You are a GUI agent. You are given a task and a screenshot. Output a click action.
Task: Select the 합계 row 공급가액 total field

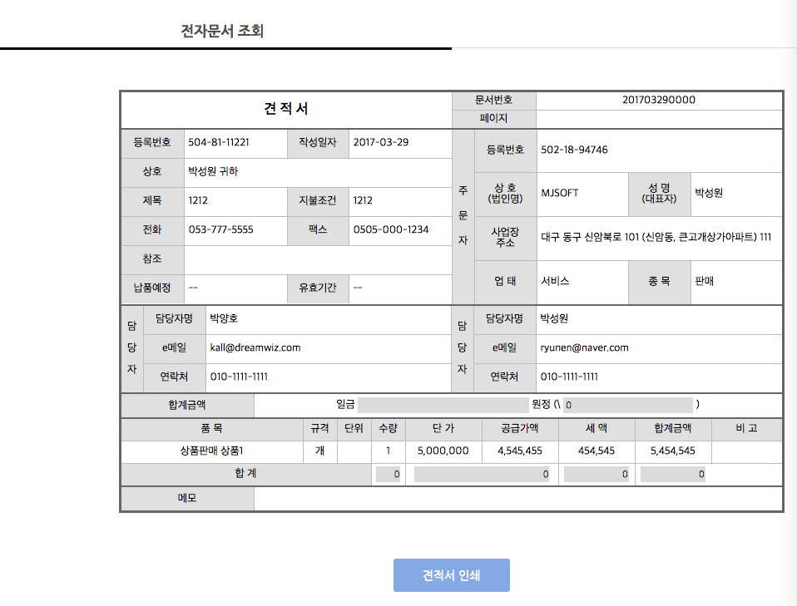pos(482,474)
